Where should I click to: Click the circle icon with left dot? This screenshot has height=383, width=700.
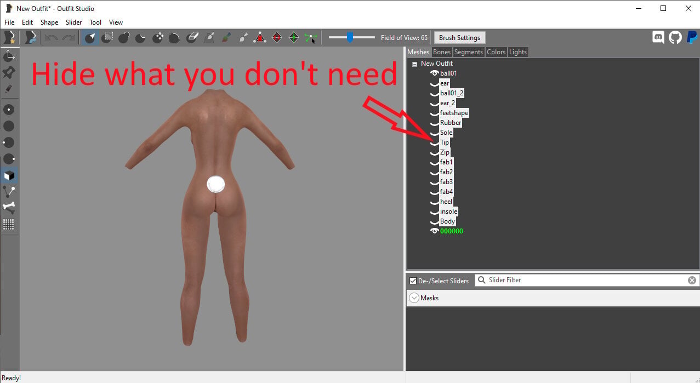(9, 142)
